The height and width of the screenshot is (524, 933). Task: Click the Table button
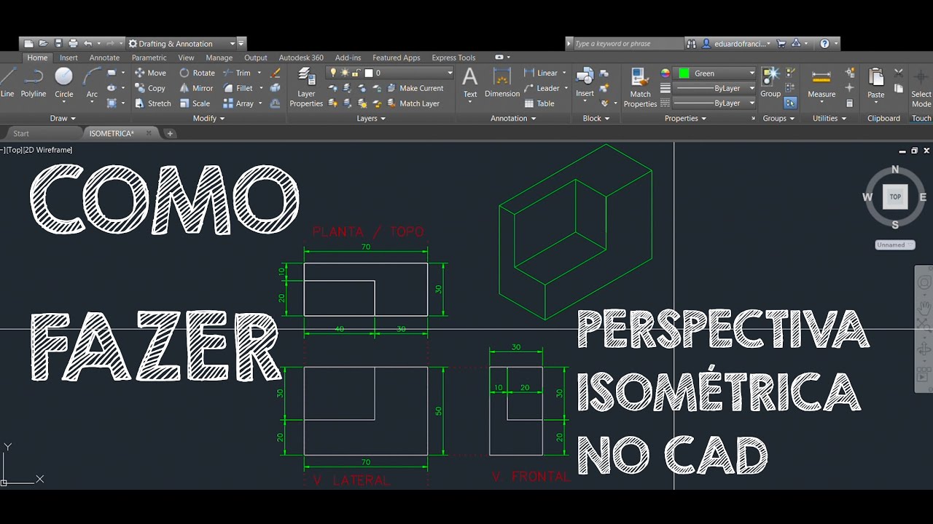coord(539,103)
